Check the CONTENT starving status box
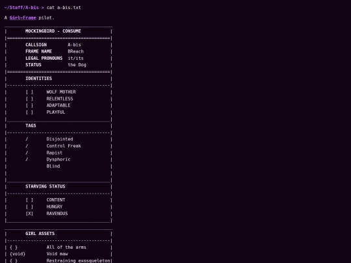 [29, 200]
